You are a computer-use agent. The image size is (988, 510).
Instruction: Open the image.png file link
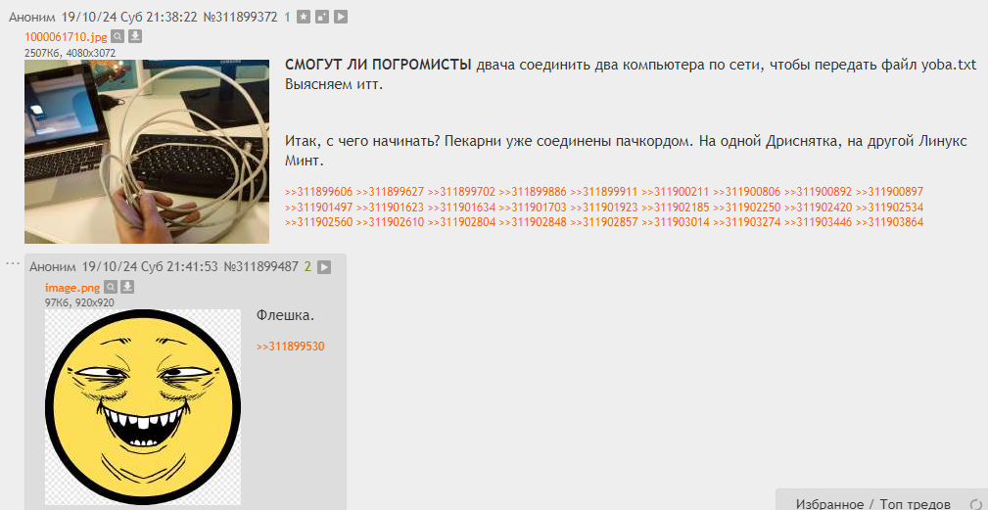pos(72,288)
